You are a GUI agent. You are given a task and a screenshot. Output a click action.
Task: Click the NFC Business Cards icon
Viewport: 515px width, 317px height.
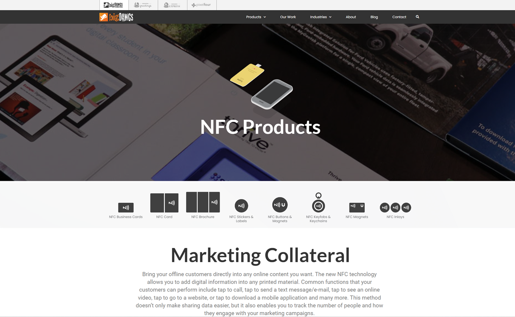pyautogui.click(x=126, y=207)
